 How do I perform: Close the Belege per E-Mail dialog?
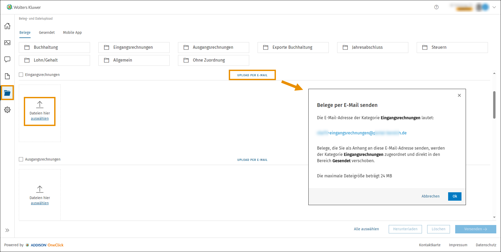pos(459,95)
